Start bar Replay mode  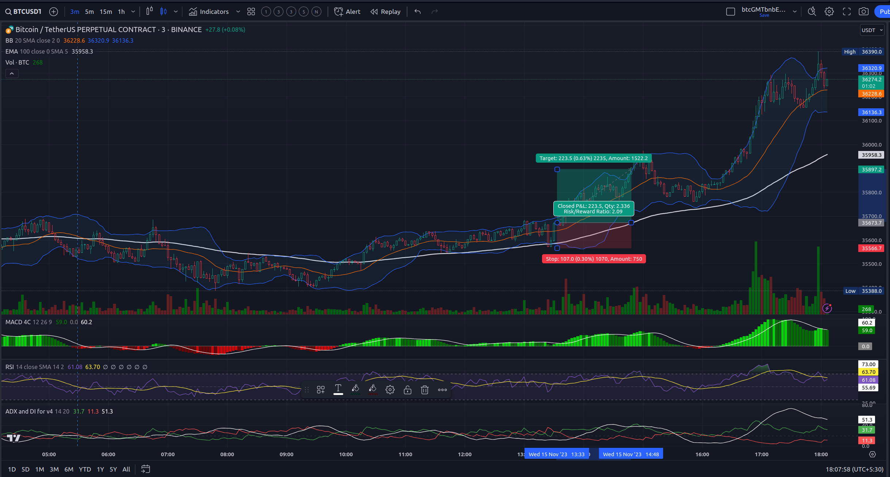point(386,12)
